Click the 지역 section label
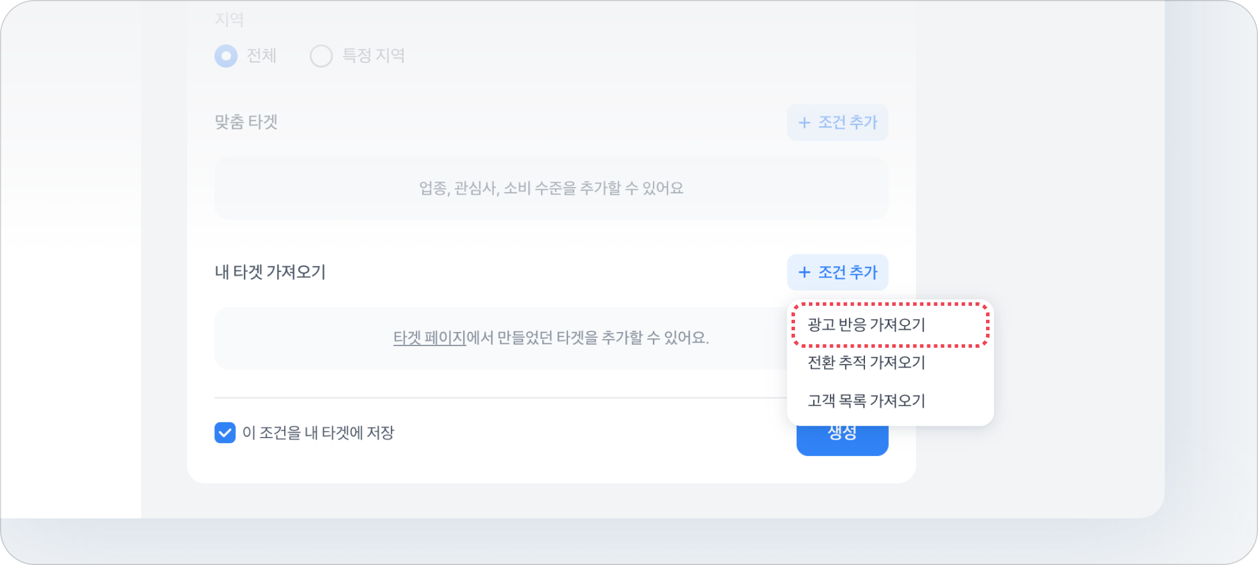This screenshot has height=565, width=1258. click(x=229, y=20)
